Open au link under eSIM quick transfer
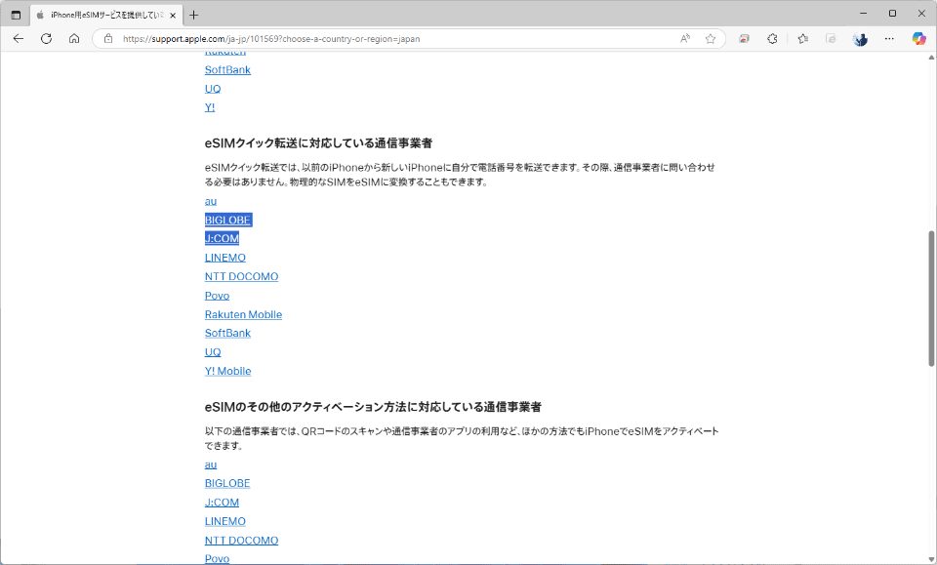 pos(211,201)
